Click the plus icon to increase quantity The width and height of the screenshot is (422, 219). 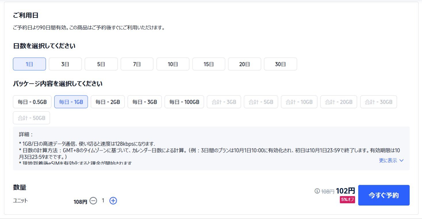coord(113,201)
